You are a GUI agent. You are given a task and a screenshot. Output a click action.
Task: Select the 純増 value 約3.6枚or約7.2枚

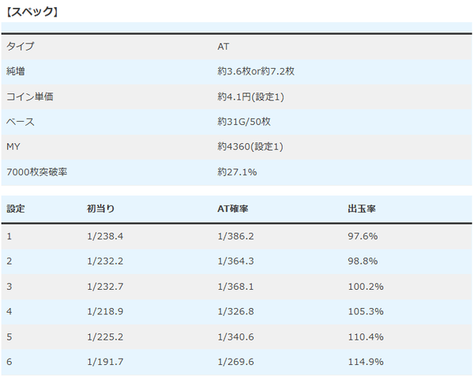point(256,71)
